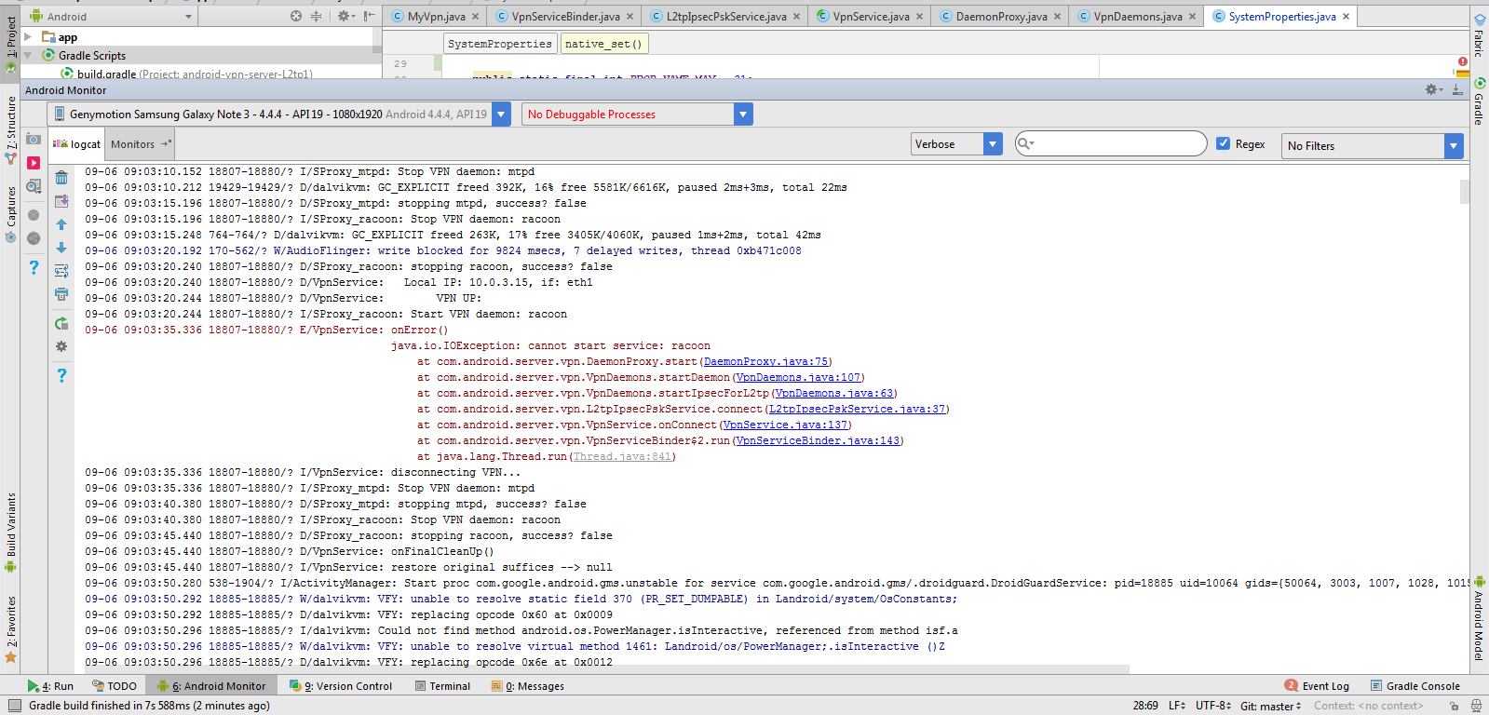
Task: Open the help icon in outer monitor sidebar
Action: click(34, 267)
